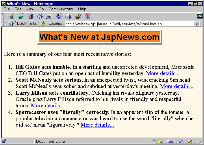The height and width of the screenshot is (145, 204).
Task: Click the headline Larry Ellison acts conciliatory
Action: [53, 93]
